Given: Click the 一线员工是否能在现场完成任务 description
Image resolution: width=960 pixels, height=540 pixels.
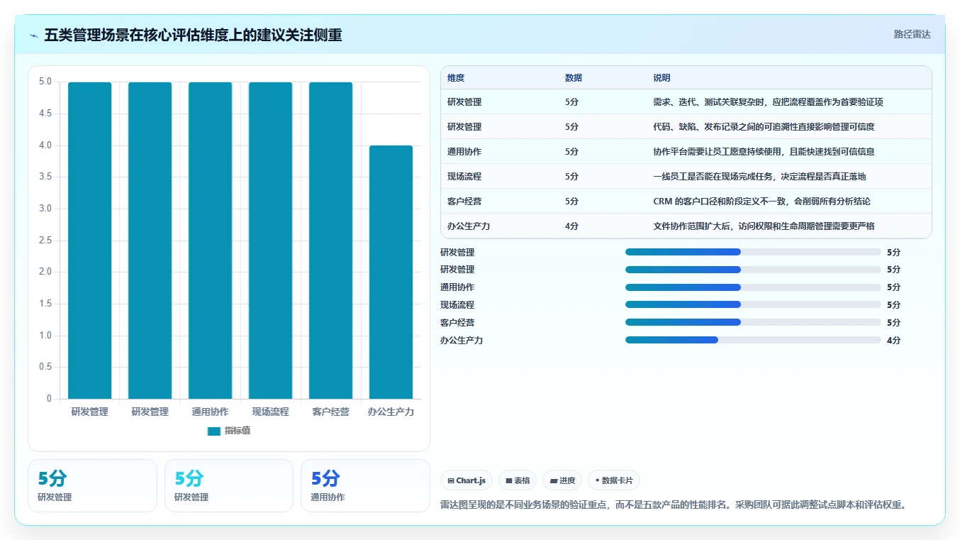Looking at the screenshot, I should click(759, 177).
